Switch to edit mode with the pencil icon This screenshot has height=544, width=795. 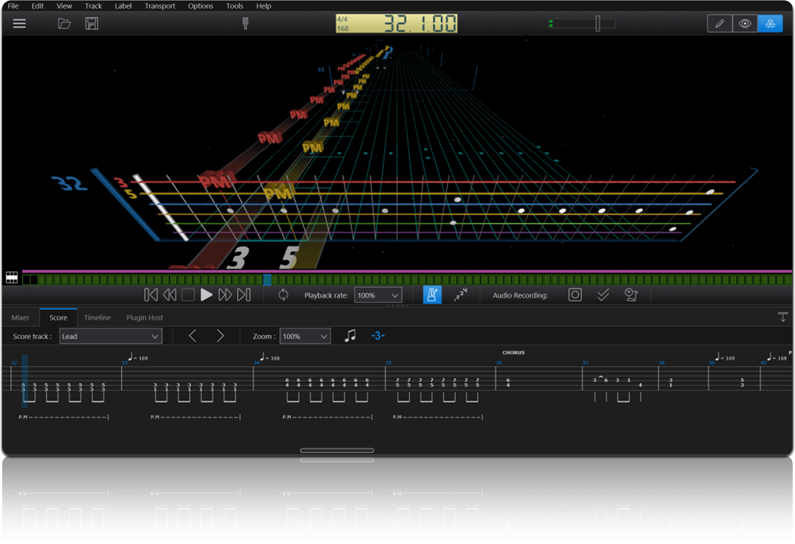pyautogui.click(x=719, y=23)
